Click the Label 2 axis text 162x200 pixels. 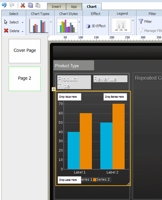click(x=112, y=172)
